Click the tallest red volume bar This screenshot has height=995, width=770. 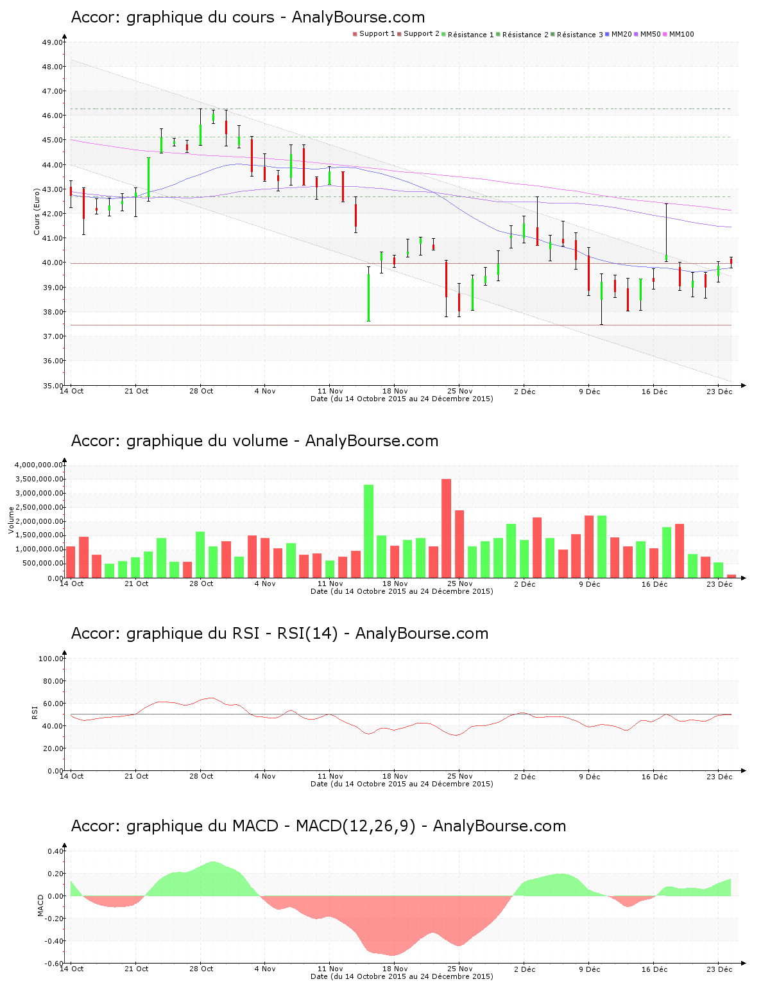(447, 528)
